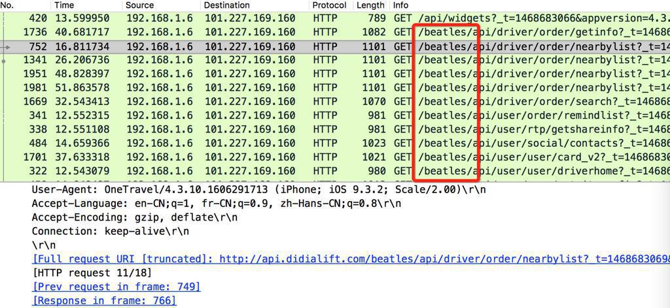Click time value 16.811734
The height and width of the screenshot is (308, 670).
82,46
